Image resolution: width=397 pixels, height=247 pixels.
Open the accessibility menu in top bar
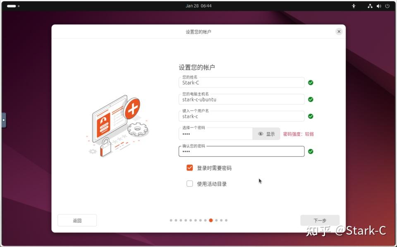tap(354, 6)
